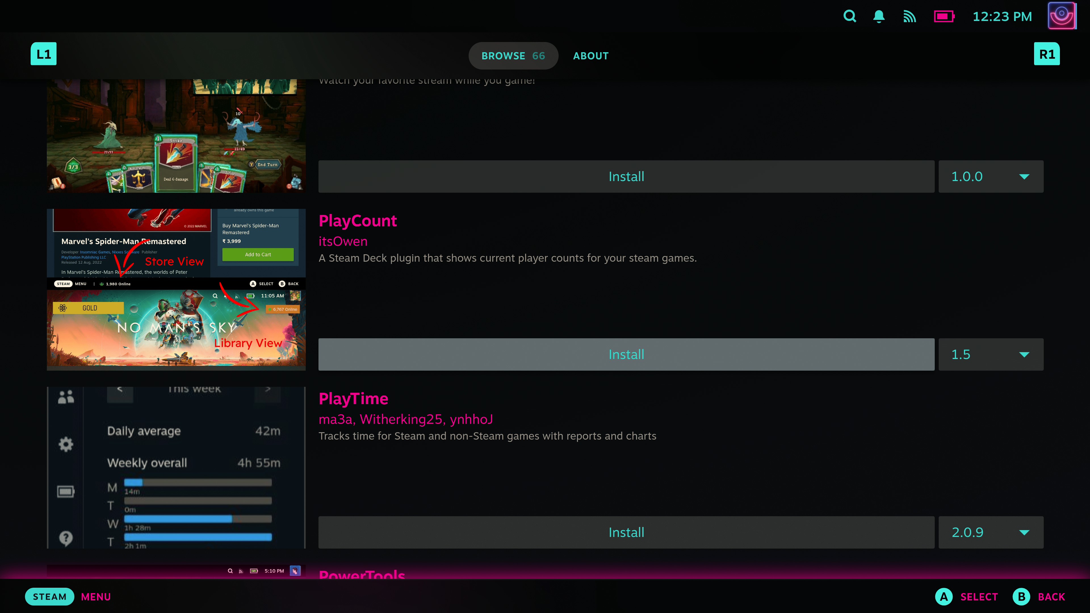
Task: Install the PlayTime plugin
Action: coord(626,532)
